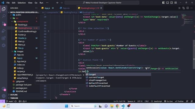195x109 pixels.
Task: Open the View menu
Action: coord(30,3)
